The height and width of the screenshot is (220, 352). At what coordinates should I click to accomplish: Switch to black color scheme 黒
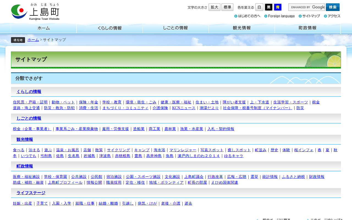click(269, 7)
